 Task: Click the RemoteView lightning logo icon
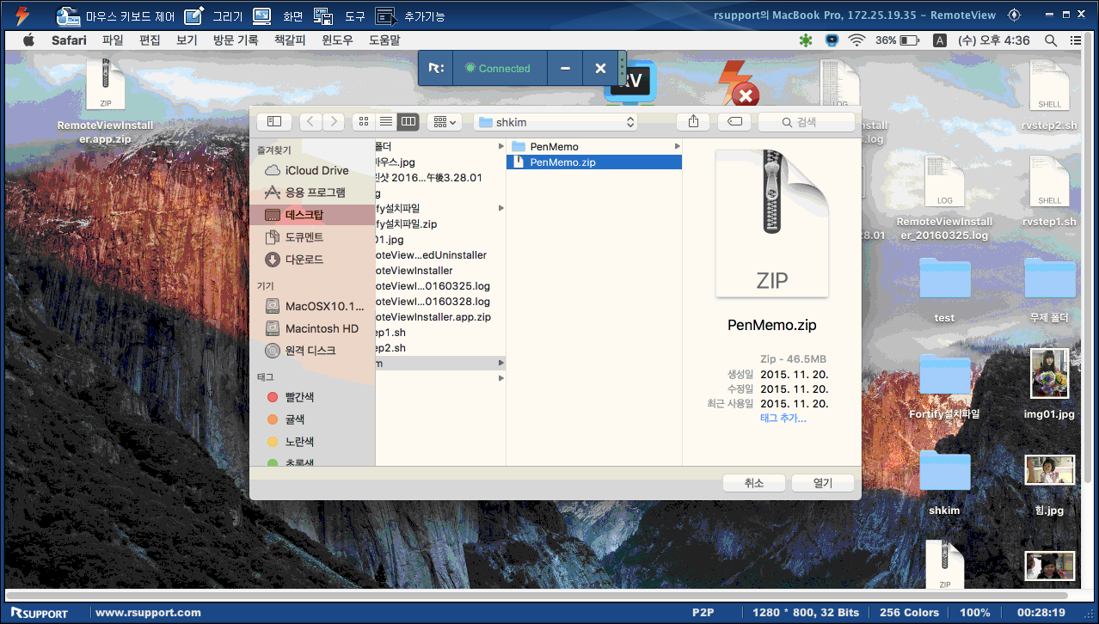23,15
